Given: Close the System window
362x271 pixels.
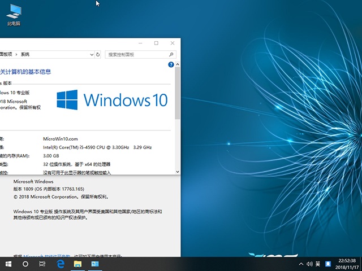Looking at the screenshot, I should point(173,43).
